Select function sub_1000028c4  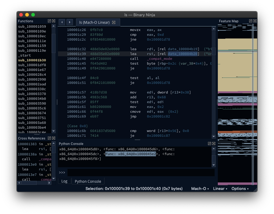[32, 75]
